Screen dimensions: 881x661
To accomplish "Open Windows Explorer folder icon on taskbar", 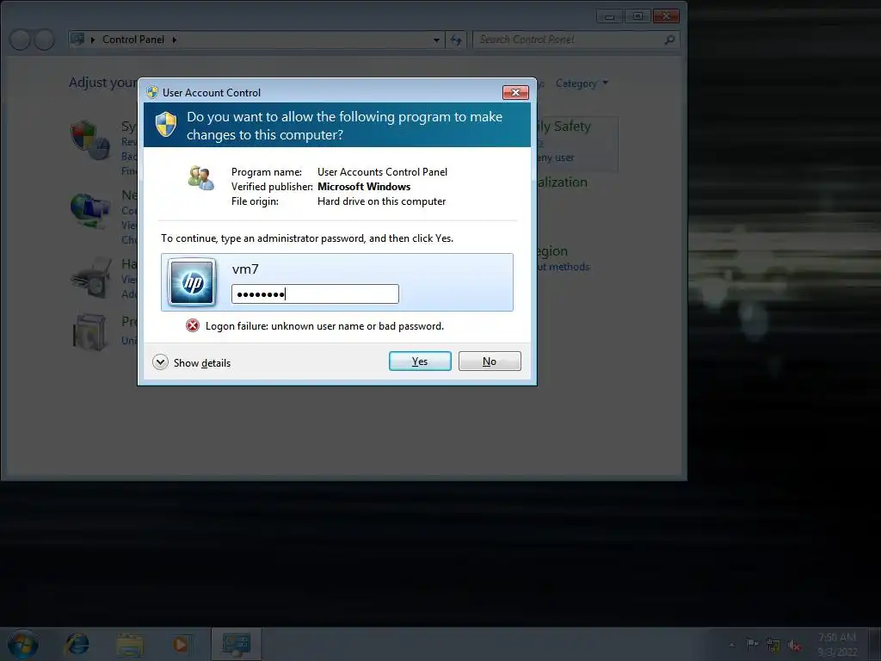I will click(130, 644).
